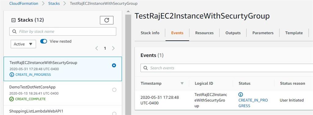
Task: Focus the Search events field
Action: [x=227, y=68]
